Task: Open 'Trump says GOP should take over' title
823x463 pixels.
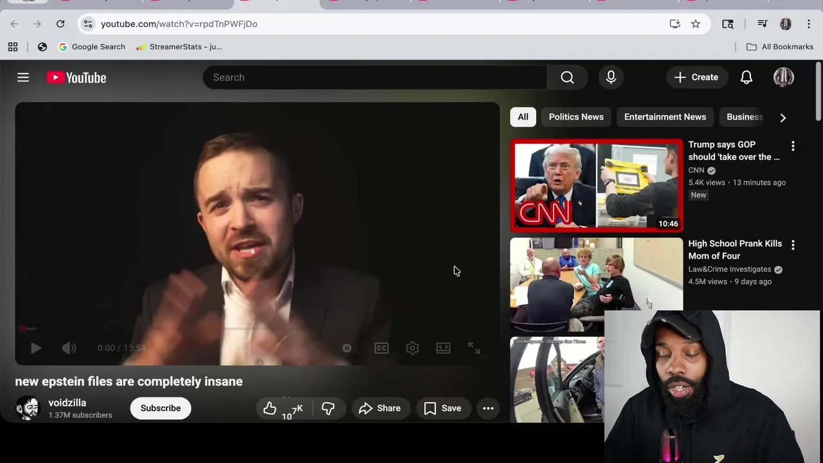Action: [734, 150]
